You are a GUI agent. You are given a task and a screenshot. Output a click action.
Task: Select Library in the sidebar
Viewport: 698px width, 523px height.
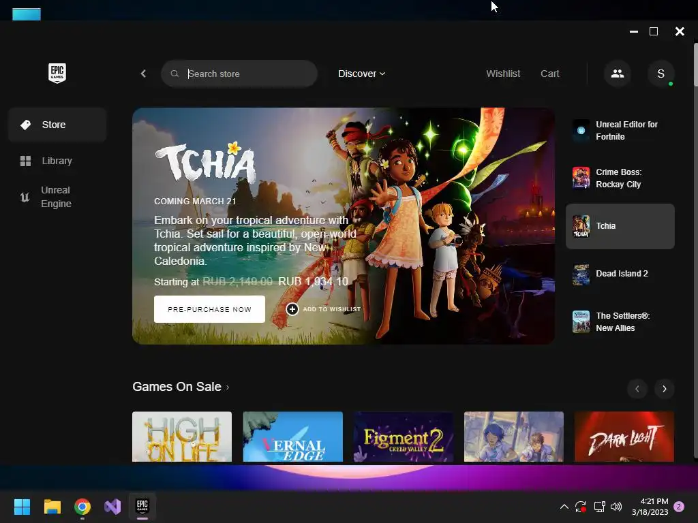click(x=57, y=161)
